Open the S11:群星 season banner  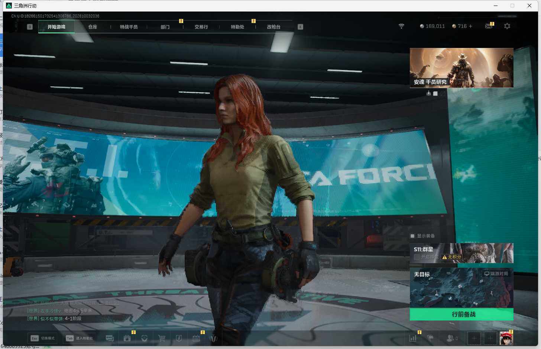(x=461, y=253)
